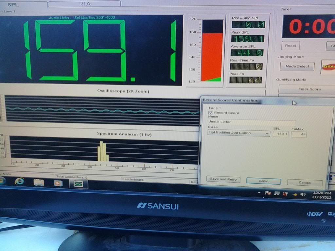Cancel the Record Scores Confirmation dialog
The height and width of the screenshot is (251, 335).
point(305,182)
